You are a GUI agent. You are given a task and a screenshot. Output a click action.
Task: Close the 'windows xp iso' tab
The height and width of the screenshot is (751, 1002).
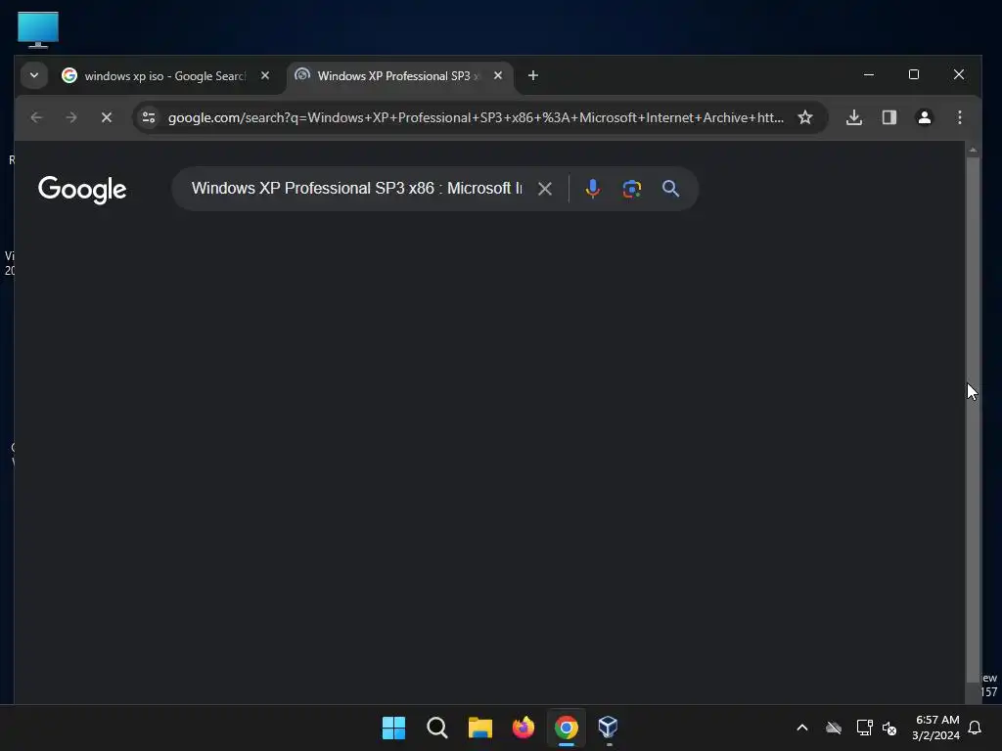pyautogui.click(x=265, y=75)
